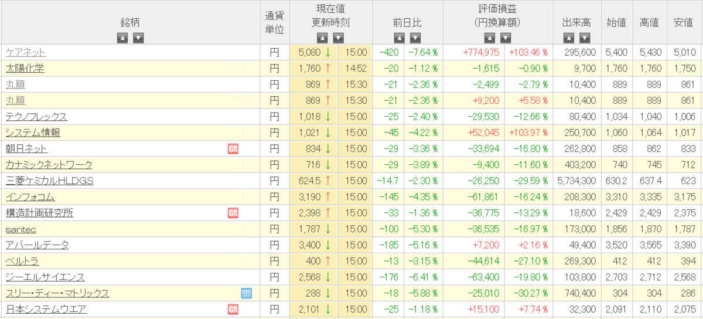Click the 安値 column header
Image resolution: width=703 pixels, height=319 pixels.
coord(683,22)
